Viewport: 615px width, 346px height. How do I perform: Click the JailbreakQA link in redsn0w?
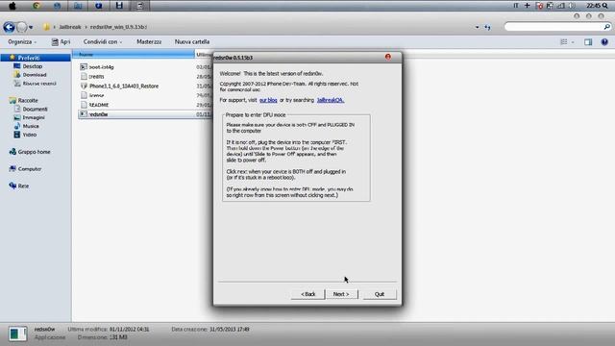point(331,100)
